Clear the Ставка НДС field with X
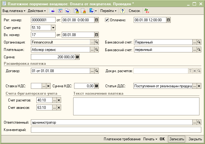Viewport: 205px width, 144px height. (x=48, y=86)
